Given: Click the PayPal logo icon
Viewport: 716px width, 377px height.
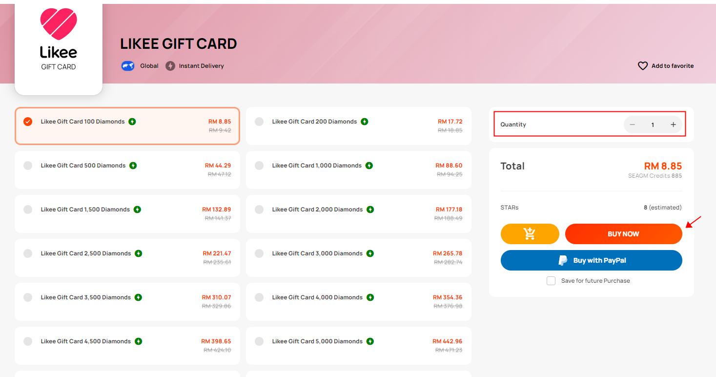Looking at the screenshot, I should 563,260.
